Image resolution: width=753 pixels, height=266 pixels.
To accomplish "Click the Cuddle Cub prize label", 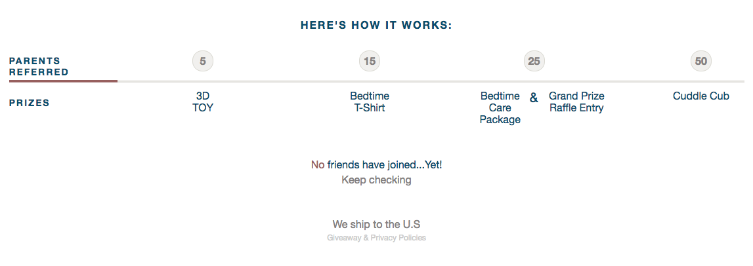I will point(701,96).
